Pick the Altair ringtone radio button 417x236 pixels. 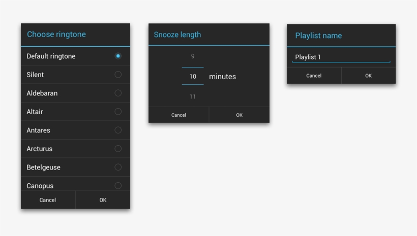(118, 112)
